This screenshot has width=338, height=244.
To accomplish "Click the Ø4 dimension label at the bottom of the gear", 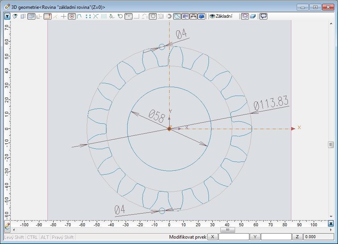I will [119, 210].
